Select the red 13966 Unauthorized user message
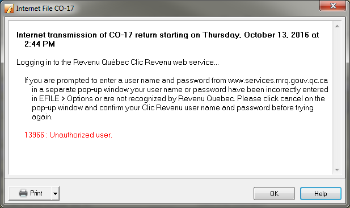The height and width of the screenshot is (208, 350). pyautogui.click(x=68, y=135)
